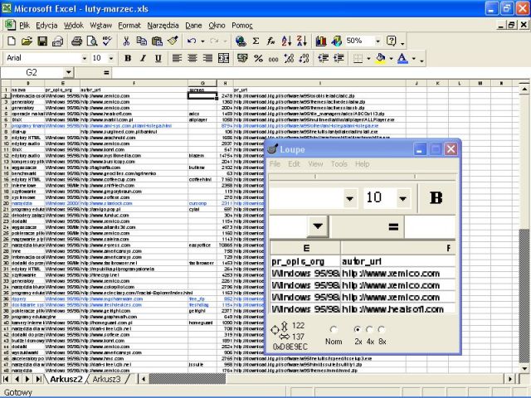Click the AutoSum sigma icon
Screen dimensions: 531x398
256,41
